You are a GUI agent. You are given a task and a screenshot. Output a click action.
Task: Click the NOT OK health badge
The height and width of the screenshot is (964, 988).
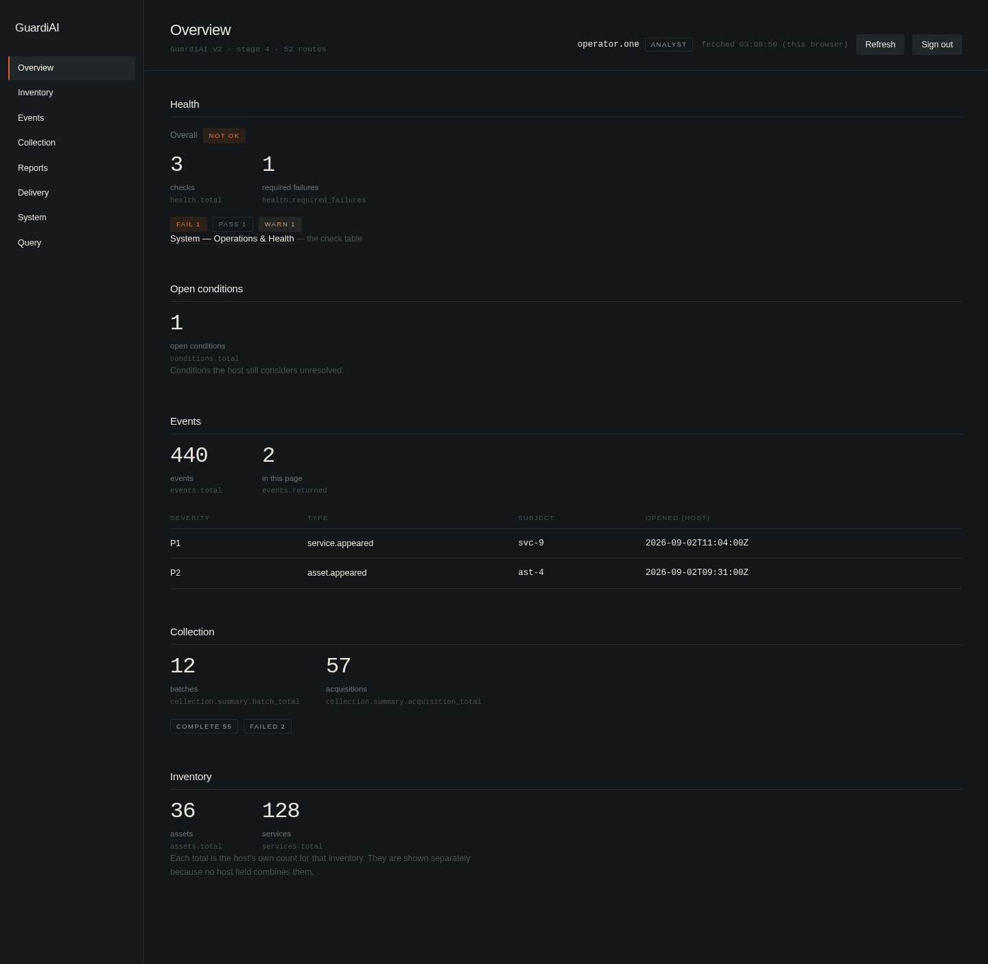[x=224, y=136]
